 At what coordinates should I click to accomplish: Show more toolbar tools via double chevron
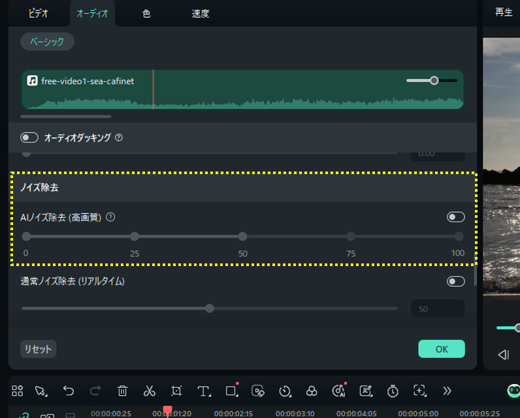click(447, 391)
